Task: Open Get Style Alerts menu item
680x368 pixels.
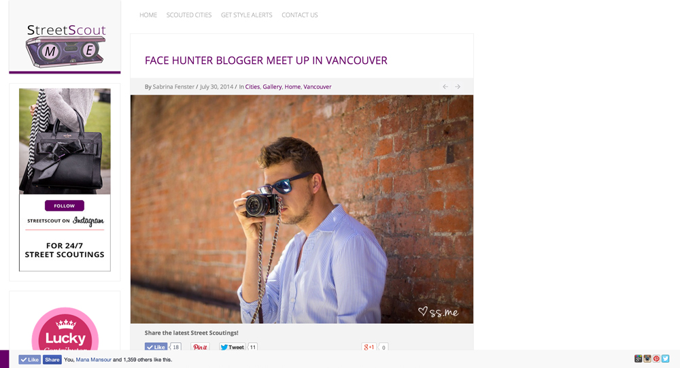Action: click(x=246, y=15)
